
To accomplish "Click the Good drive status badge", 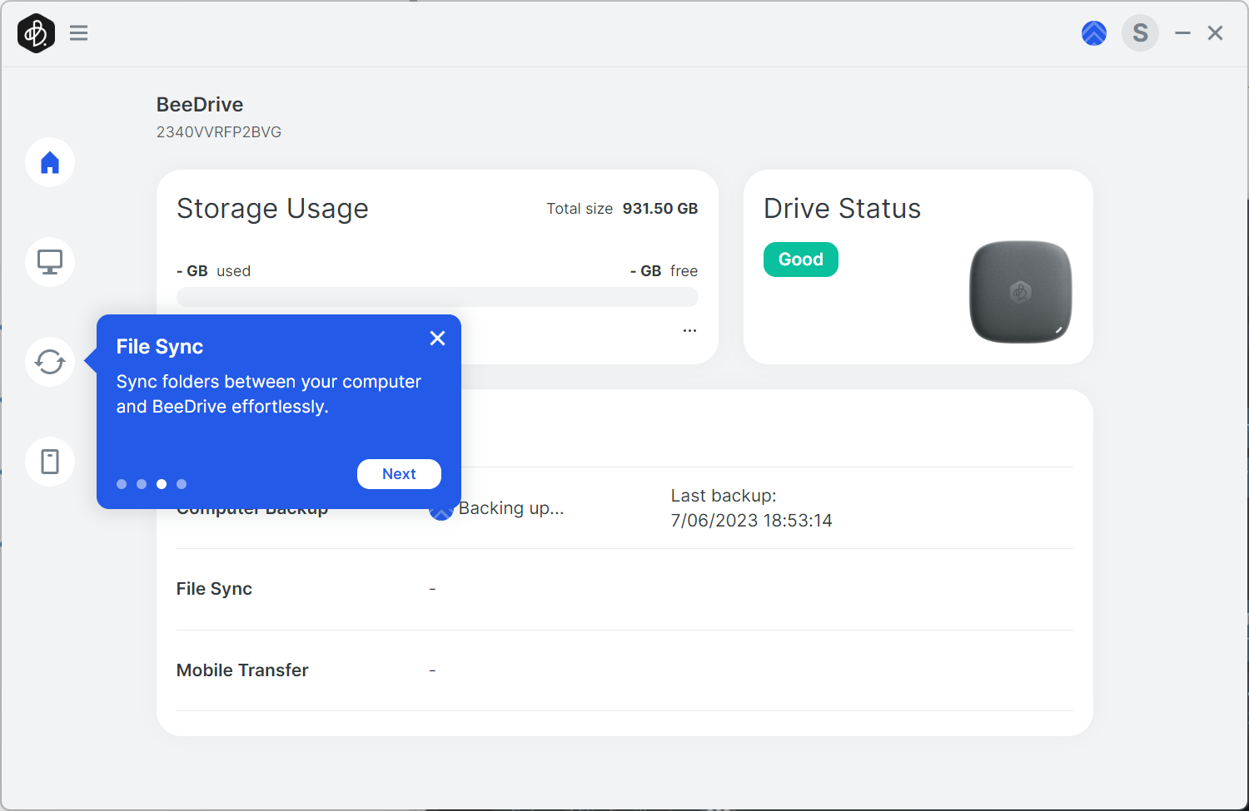I will pos(801,260).
